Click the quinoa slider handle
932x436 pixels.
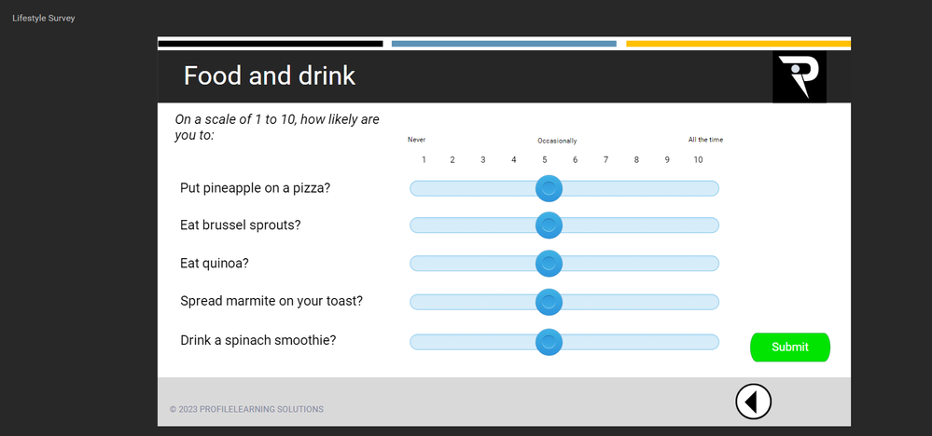pyautogui.click(x=549, y=264)
